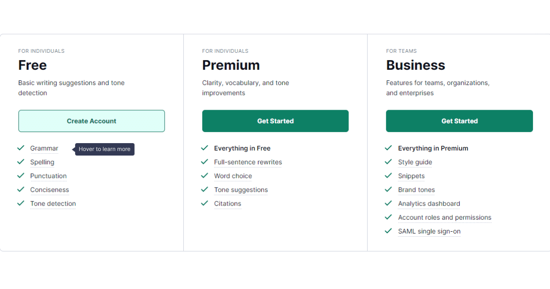Screen dimensions: 550x289
Task: Click the checkmark icon next to Grammar
Action: (x=21, y=148)
